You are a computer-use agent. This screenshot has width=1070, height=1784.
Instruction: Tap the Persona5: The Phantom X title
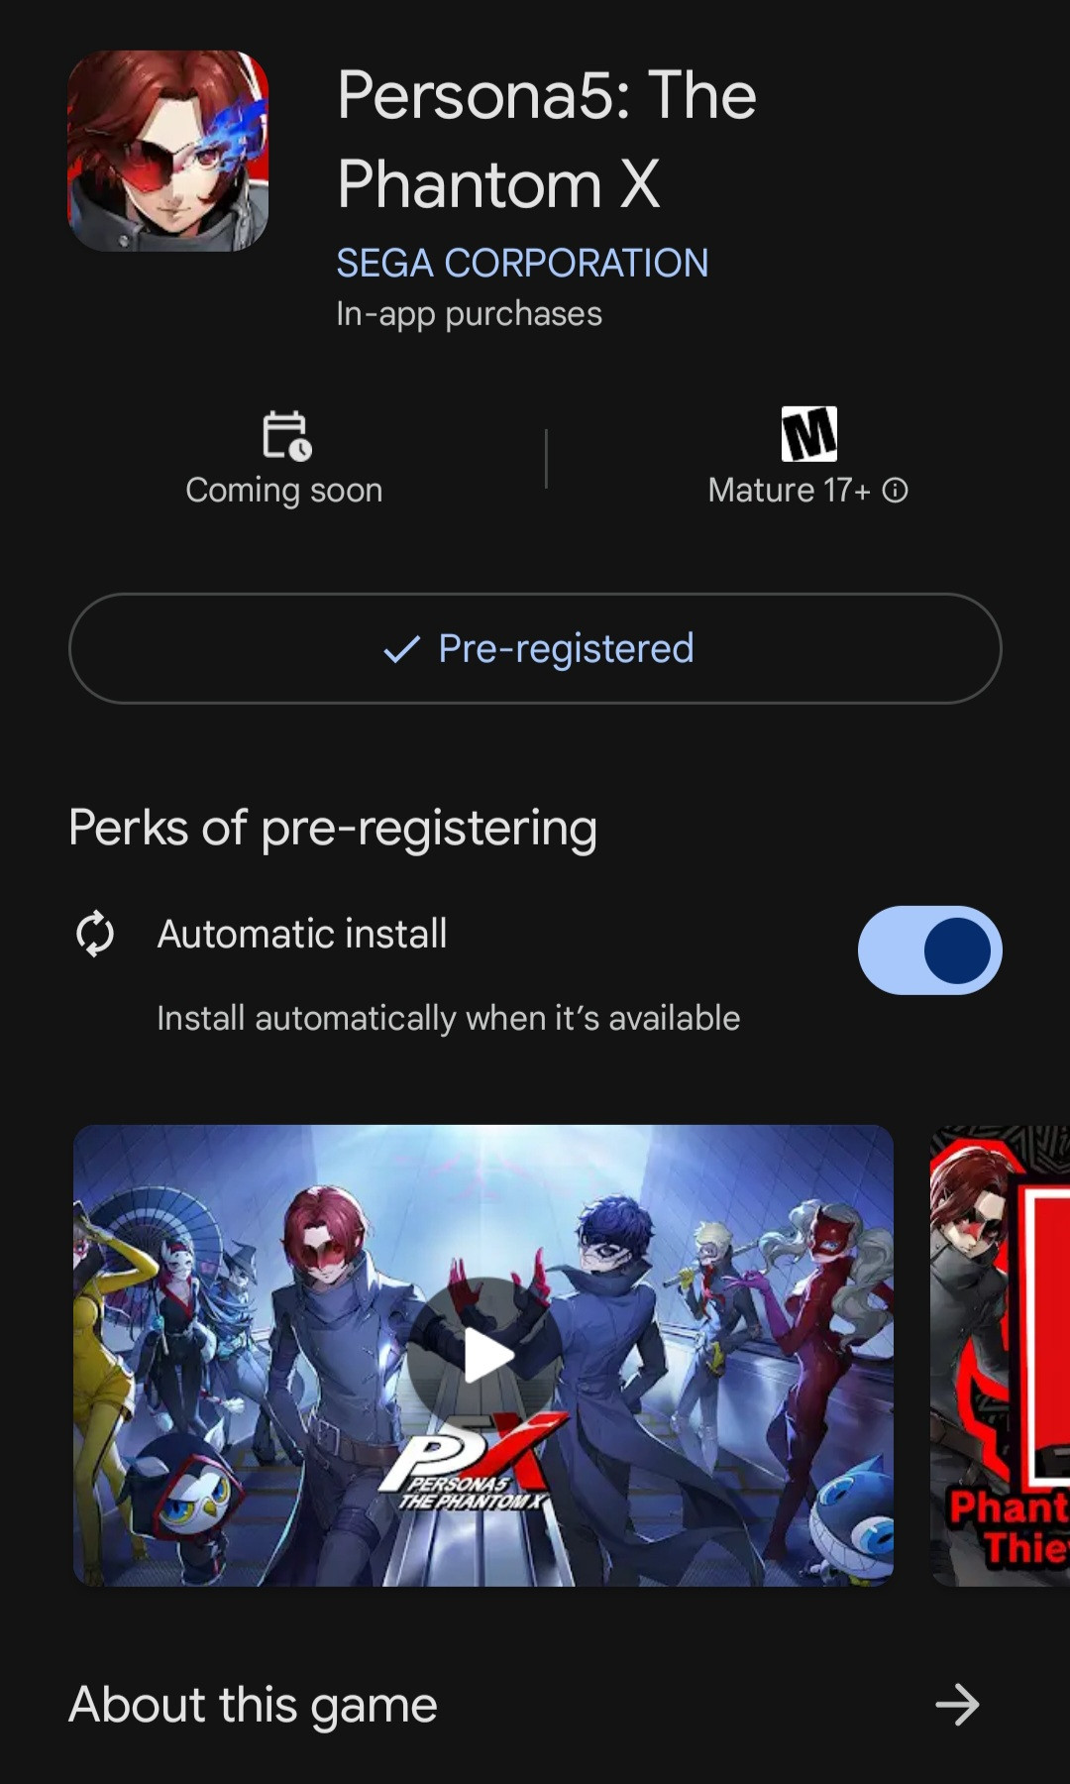pos(547,140)
